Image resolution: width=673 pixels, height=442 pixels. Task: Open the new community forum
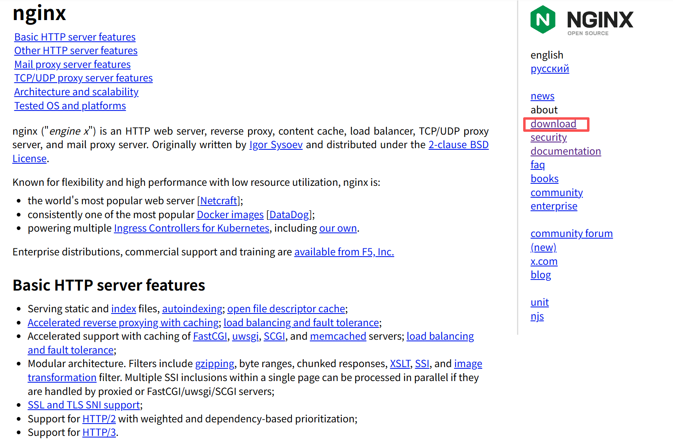571,233
